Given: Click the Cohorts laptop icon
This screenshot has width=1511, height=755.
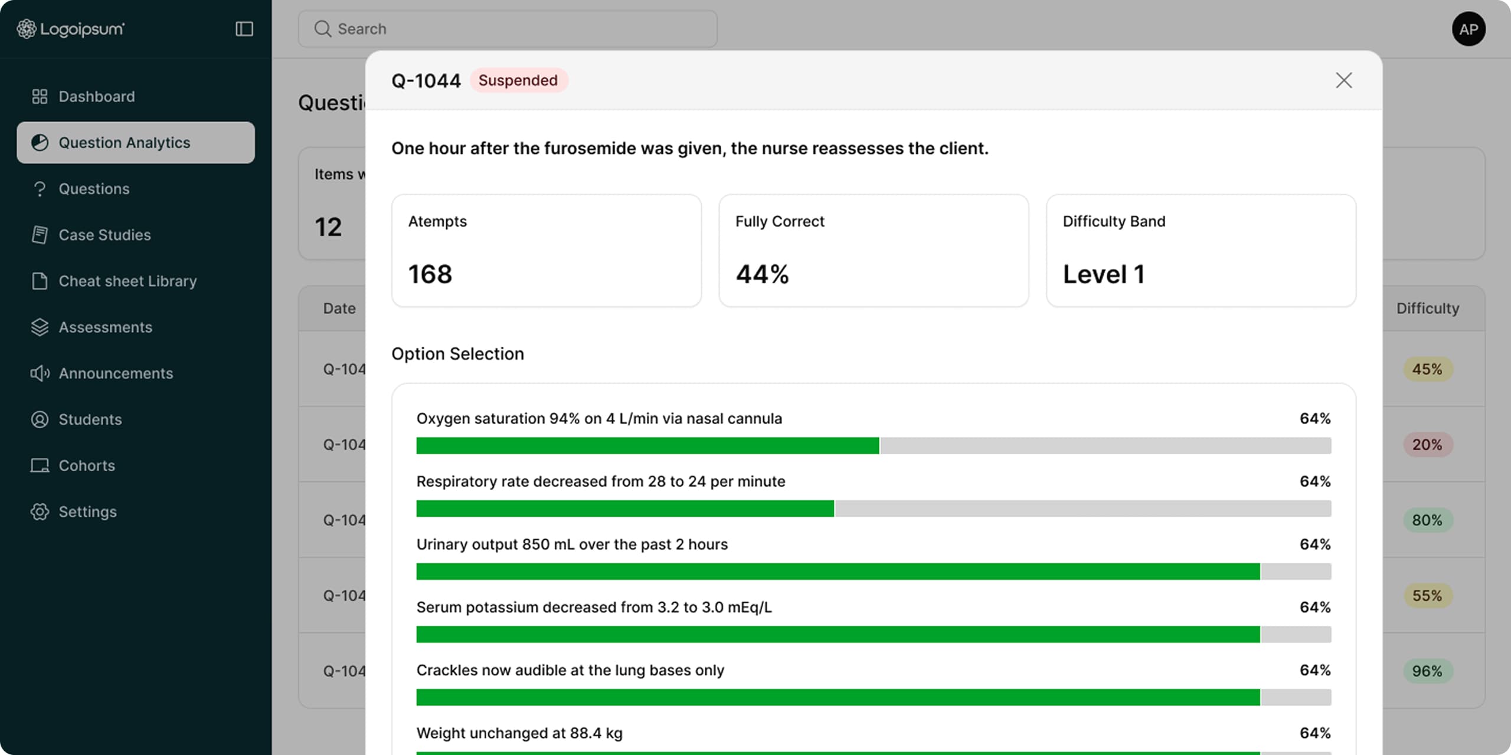Looking at the screenshot, I should pos(40,465).
